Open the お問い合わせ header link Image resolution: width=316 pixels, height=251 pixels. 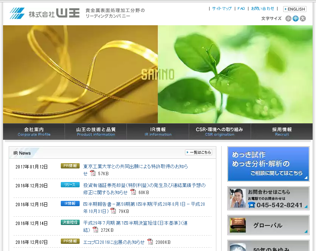coord(262,8)
